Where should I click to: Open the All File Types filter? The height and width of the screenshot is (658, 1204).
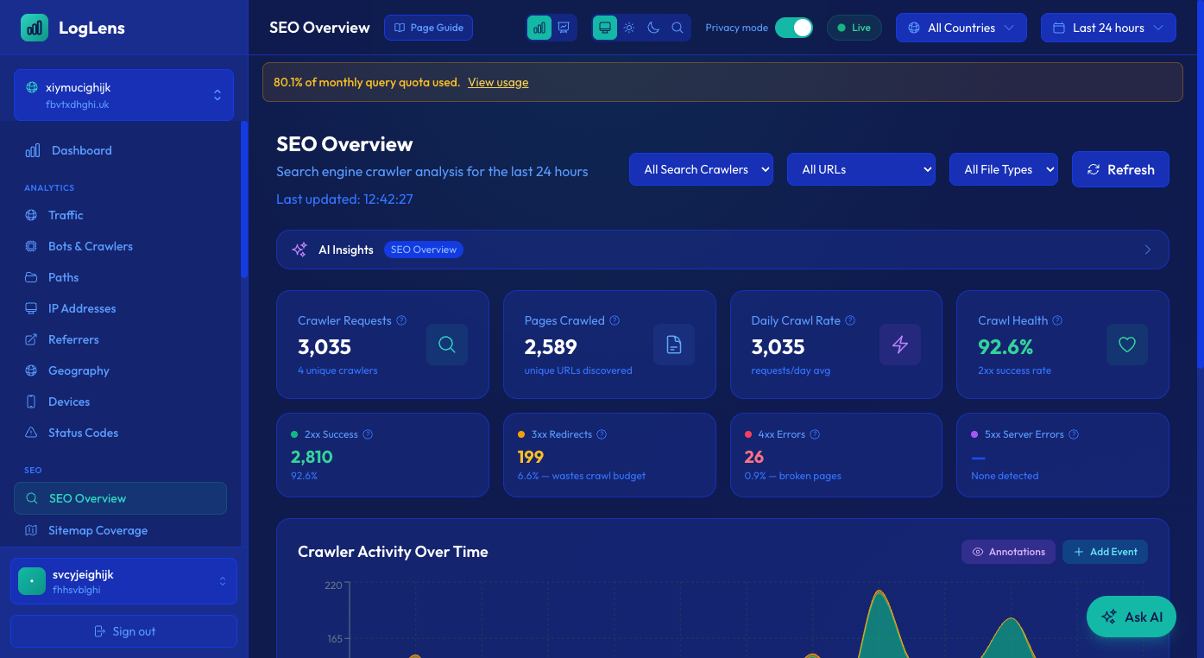point(1004,169)
